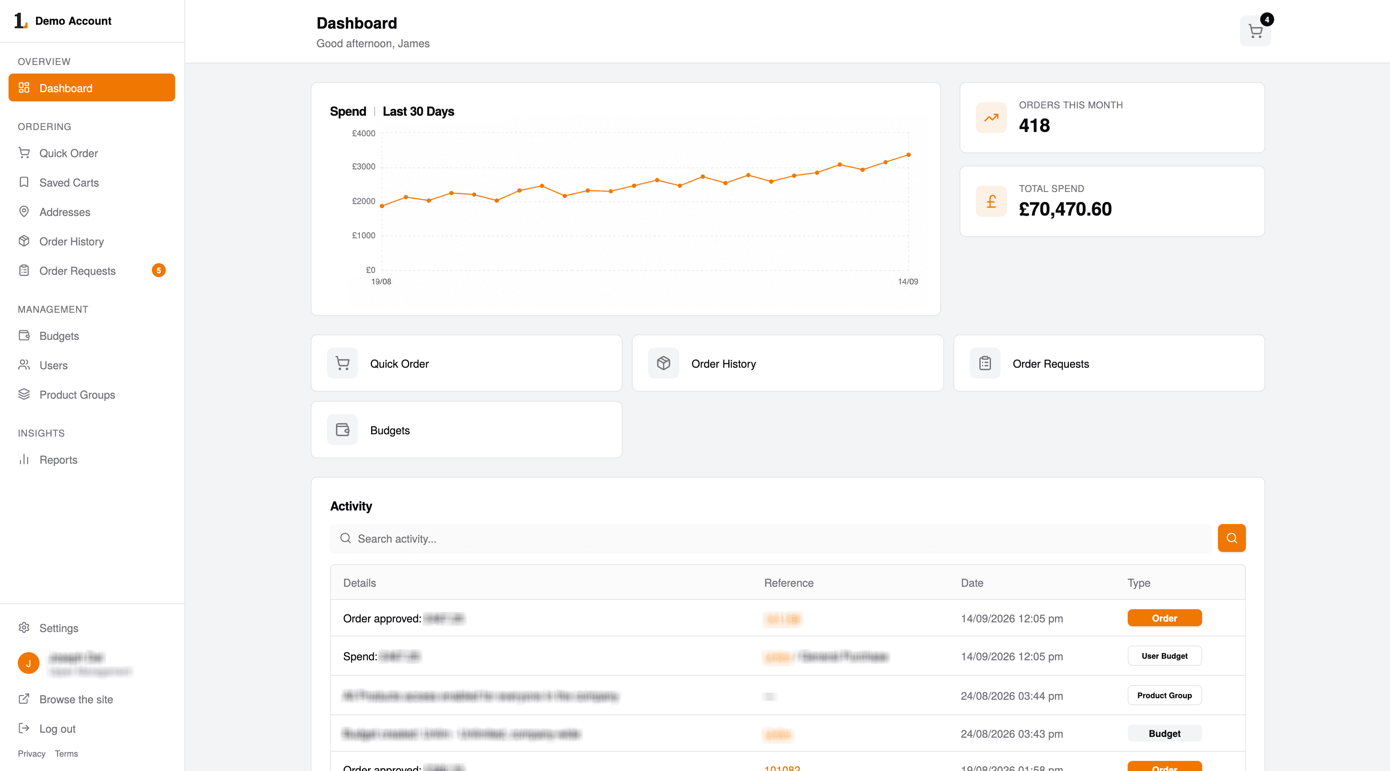Click the Product Group type tag
The height and width of the screenshot is (771, 1390).
[1164, 695]
